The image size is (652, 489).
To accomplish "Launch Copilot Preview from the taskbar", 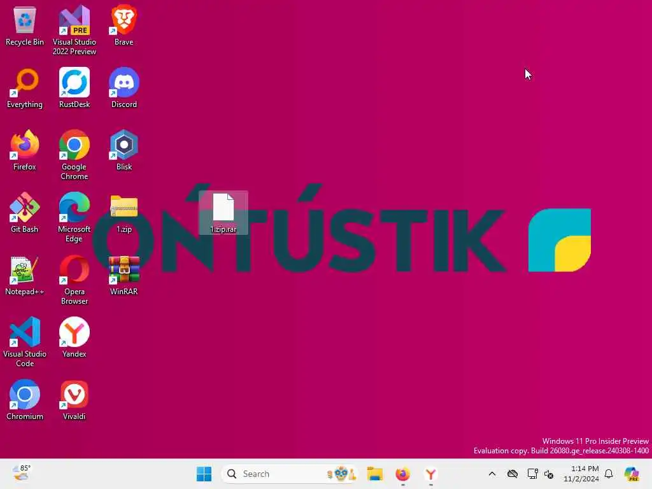I will [632, 474].
